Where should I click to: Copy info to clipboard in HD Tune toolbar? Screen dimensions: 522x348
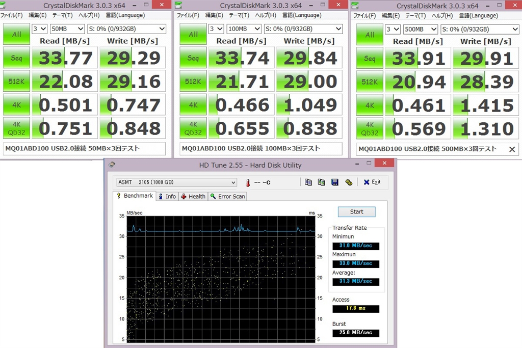click(308, 182)
